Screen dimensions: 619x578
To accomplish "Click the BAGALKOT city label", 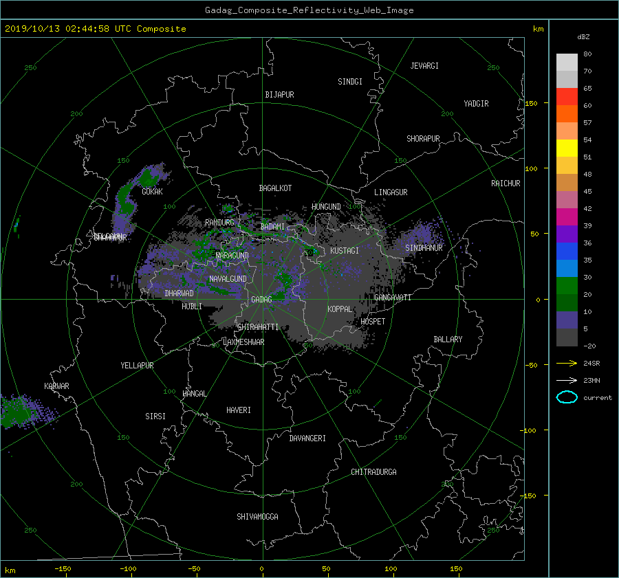I will coord(275,188).
